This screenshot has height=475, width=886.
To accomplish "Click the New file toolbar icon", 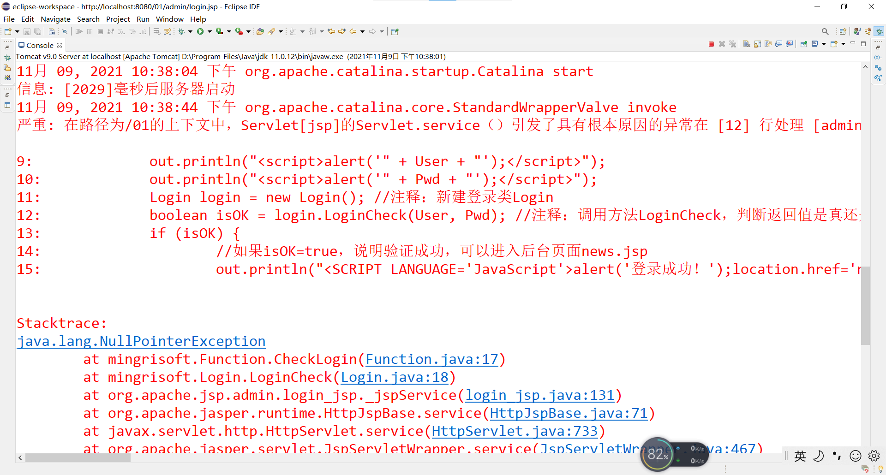I will pyautogui.click(x=8, y=31).
